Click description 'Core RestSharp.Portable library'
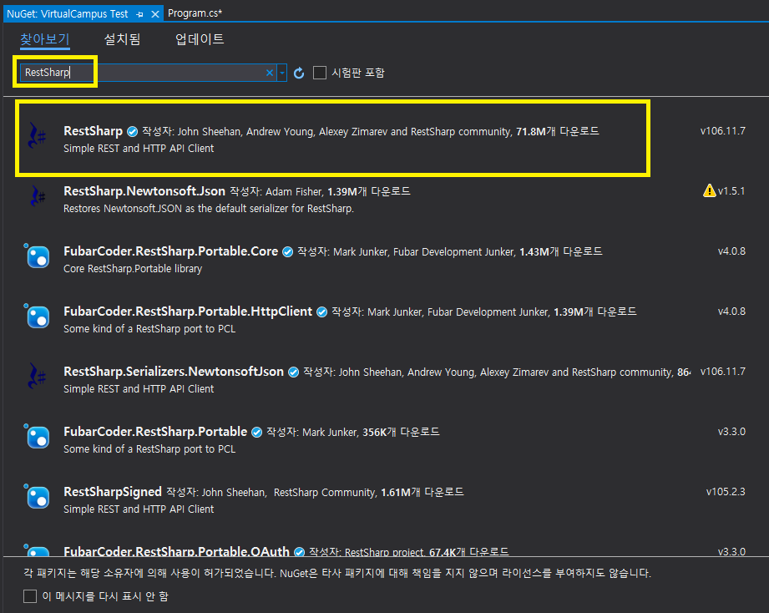The width and height of the screenshot is (769, 613). point(133,269)
